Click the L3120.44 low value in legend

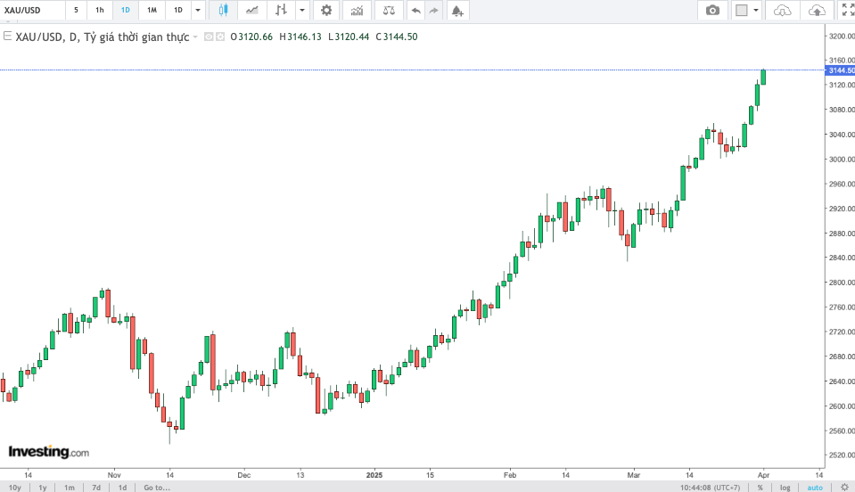pos(349,37)
